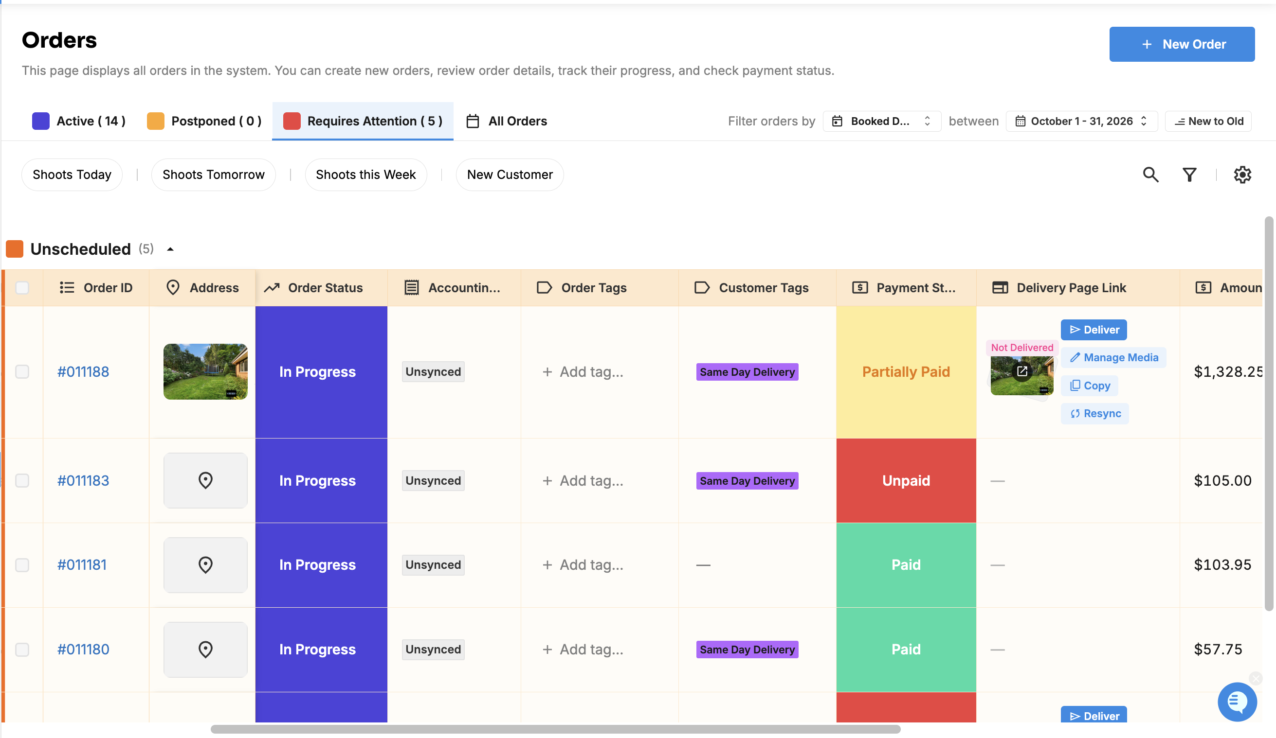Screen dimensions: 1276x738
Task: Check the box for order #011188
Action: point(22,371)
